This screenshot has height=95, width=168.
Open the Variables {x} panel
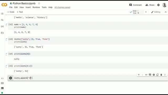coord(2,26)
